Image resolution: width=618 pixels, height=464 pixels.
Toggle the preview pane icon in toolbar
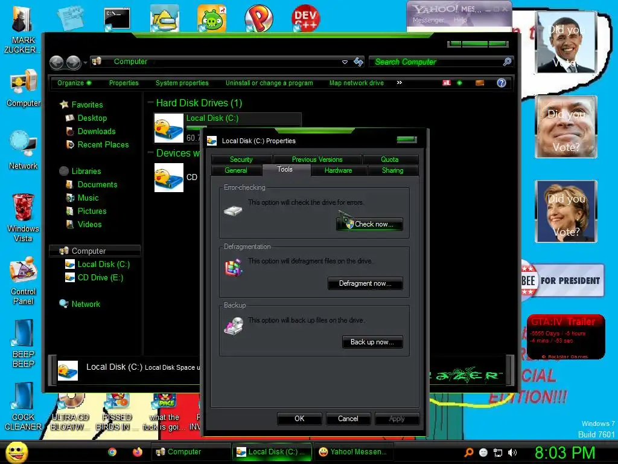480,83
